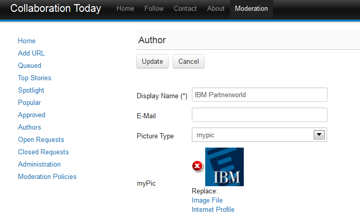Replace picture via Internet Profile link
The width and height of the screenshot is (360, 216).
click(213, 210)
